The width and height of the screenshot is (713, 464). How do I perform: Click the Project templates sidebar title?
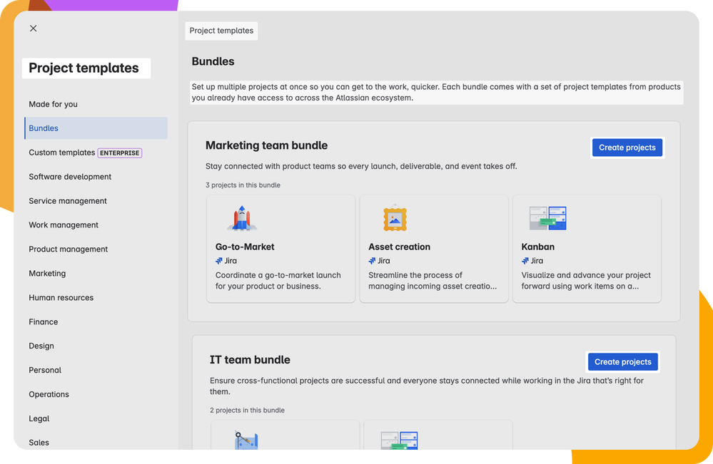pos(84,68)
